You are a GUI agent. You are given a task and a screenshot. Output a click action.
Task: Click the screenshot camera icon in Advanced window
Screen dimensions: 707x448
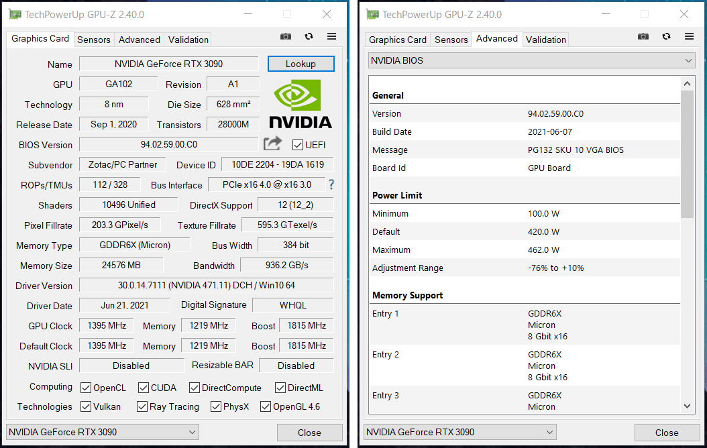[x=643, y=36]
